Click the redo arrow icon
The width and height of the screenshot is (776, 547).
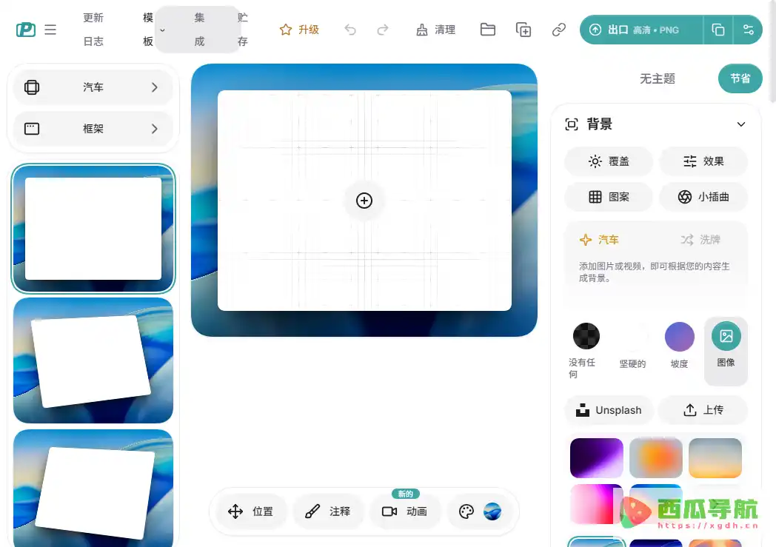pos(383,30)
